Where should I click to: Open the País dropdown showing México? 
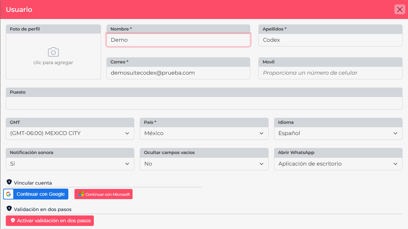(x=204, y=133)
